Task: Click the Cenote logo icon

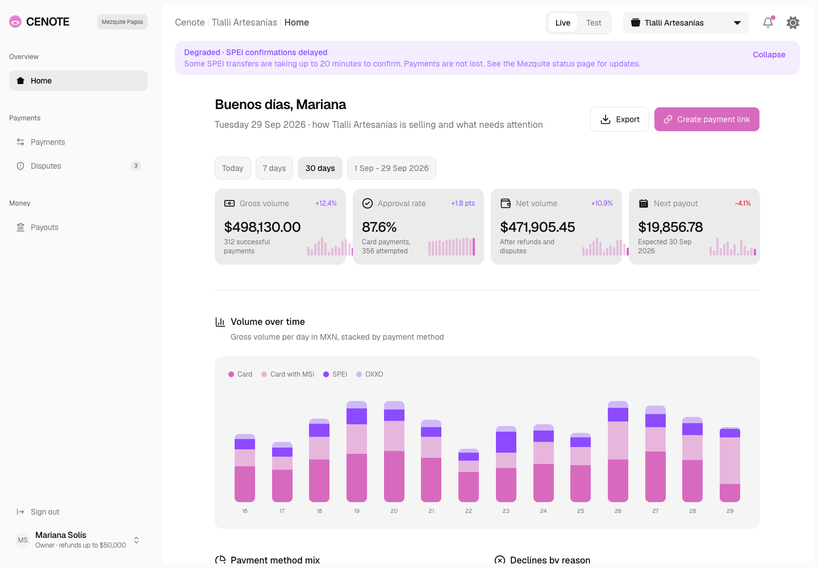Action: (15, 22)
